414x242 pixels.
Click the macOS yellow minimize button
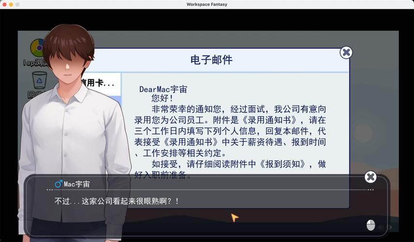tap(11, 4)
